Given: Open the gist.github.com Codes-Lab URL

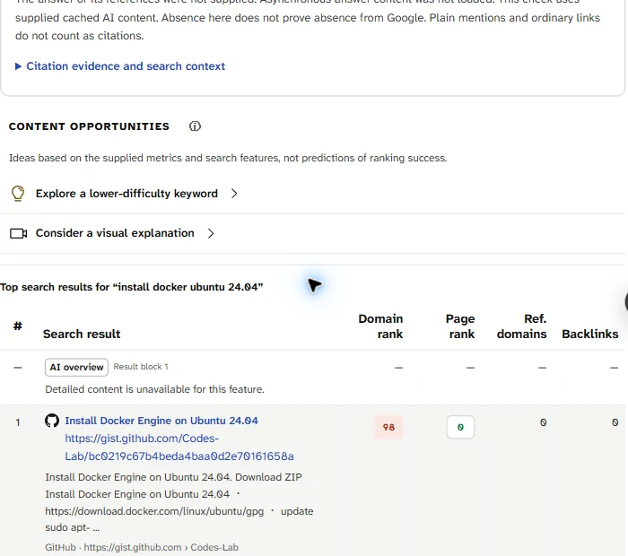Looking at the screenshot, I should tap(179, 447).
